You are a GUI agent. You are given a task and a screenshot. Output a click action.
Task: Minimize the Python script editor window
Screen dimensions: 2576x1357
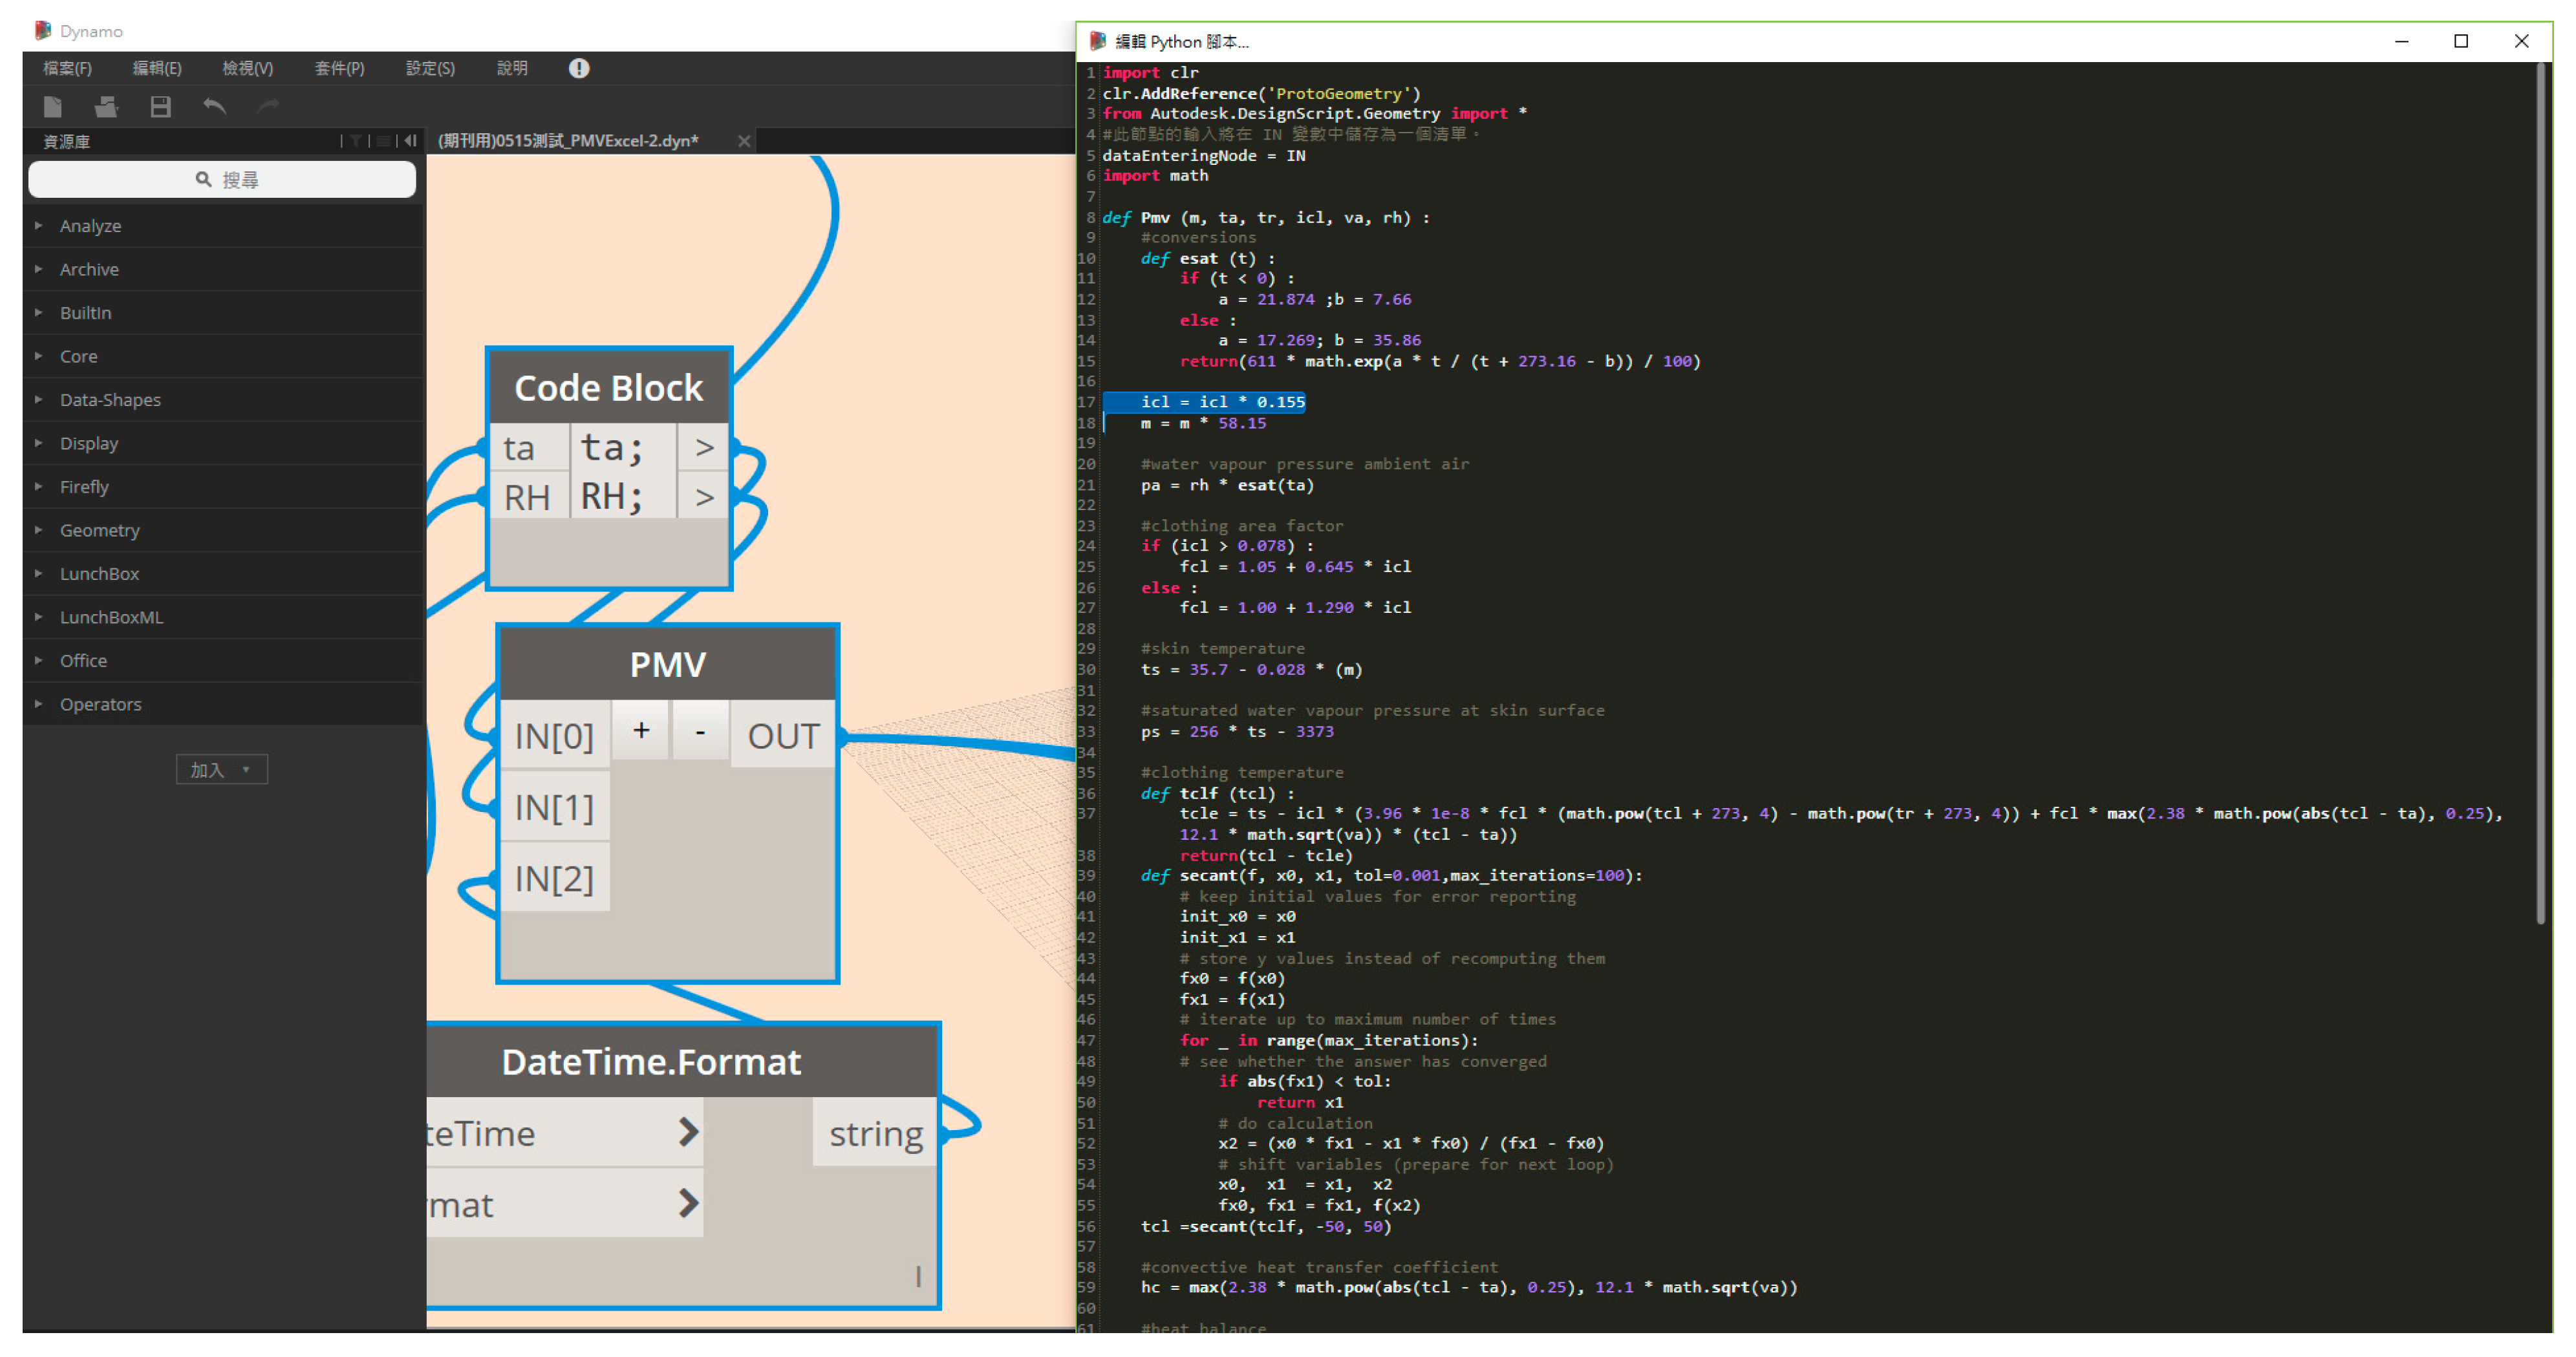coord(2401,41)
